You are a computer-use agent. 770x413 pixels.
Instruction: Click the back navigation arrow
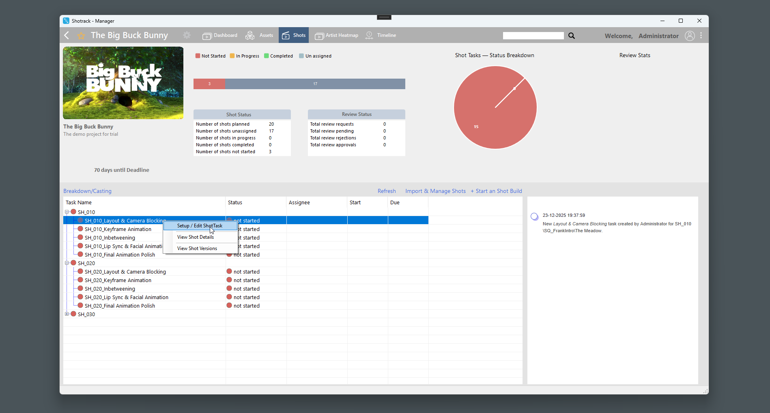[x=67, y=35]
